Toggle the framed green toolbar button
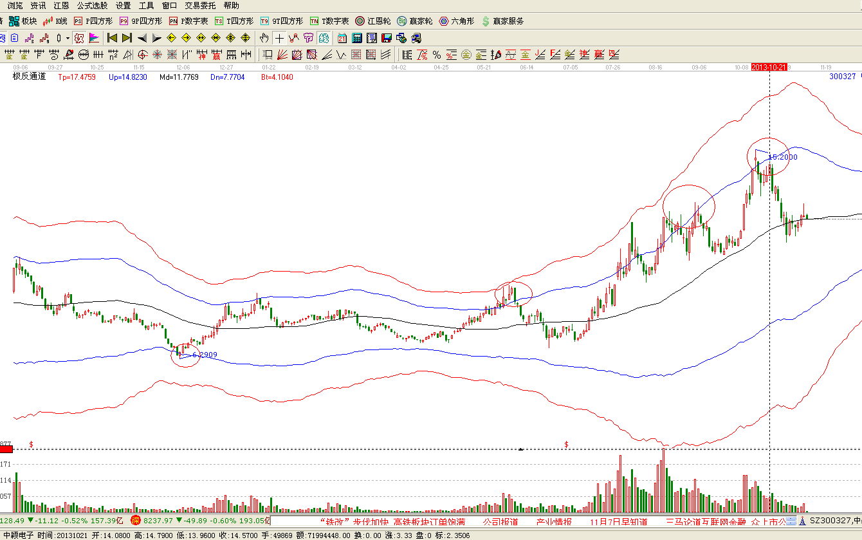Image resolution: width=862 pixels, height=540 pixels. [324, 38]
